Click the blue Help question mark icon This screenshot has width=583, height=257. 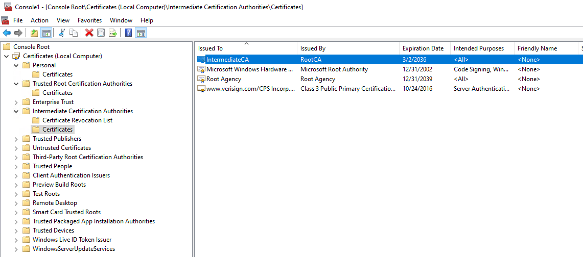point(129,33)
